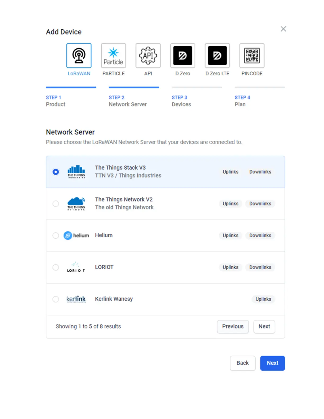This screenshot has height=419, width=324.
Task: Click Downlinks tag on Things Stack V3
Action: [x=260, y=172]
